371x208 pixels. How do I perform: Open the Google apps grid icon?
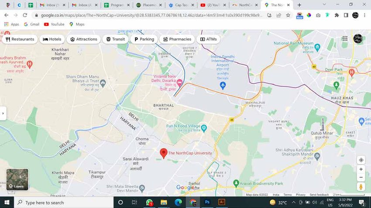(345, 38)
